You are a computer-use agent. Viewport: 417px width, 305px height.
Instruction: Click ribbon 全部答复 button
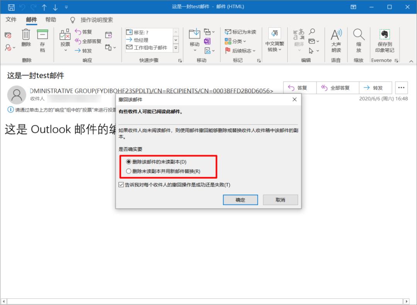coord(88,41)
